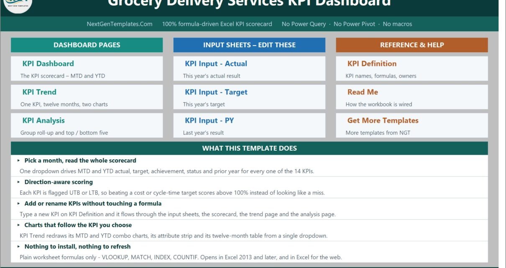Select the INPUT SHEETS – EDIT THESE header

click(249, 45)
